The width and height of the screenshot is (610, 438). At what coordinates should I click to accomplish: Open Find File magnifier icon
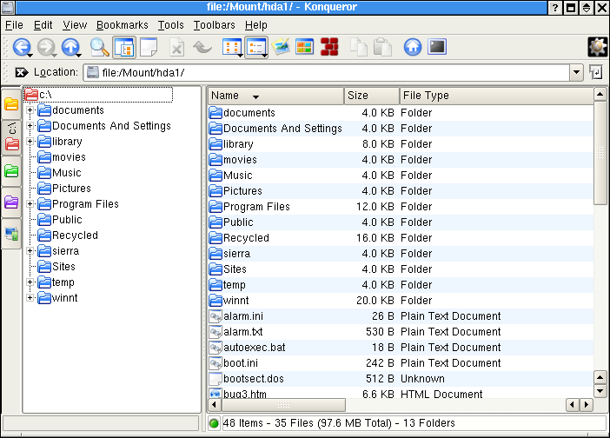pos(100,48)
